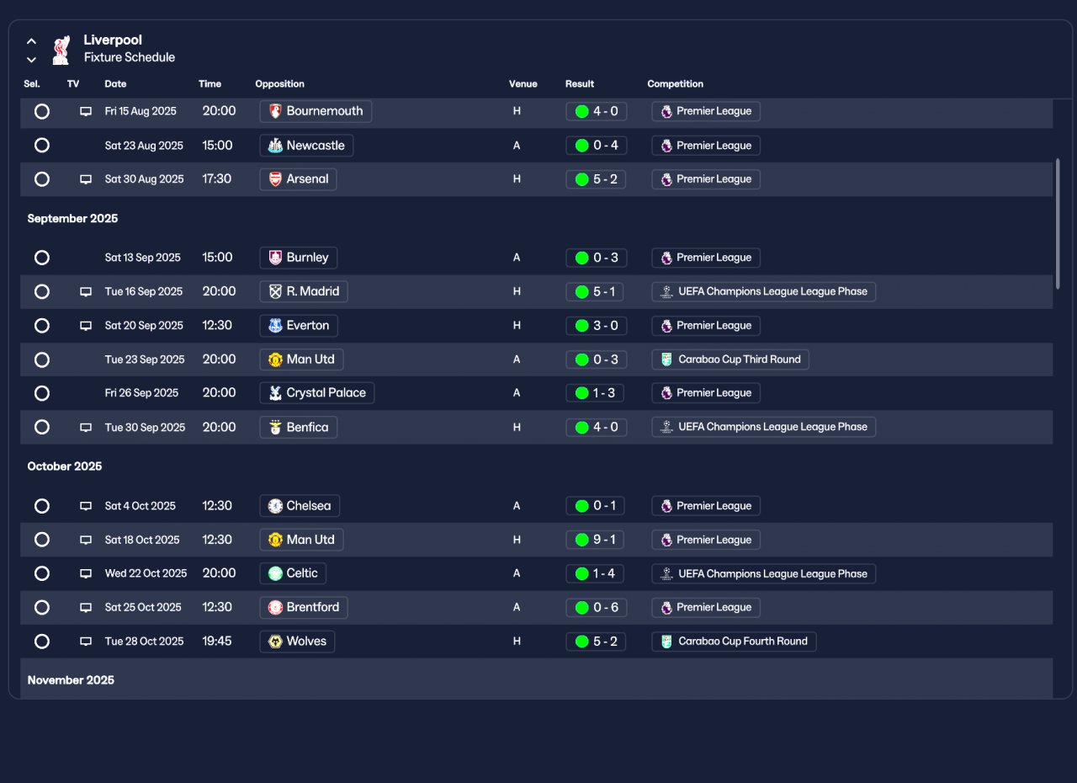Click the Benfica club badge

(x=275, y=428)
